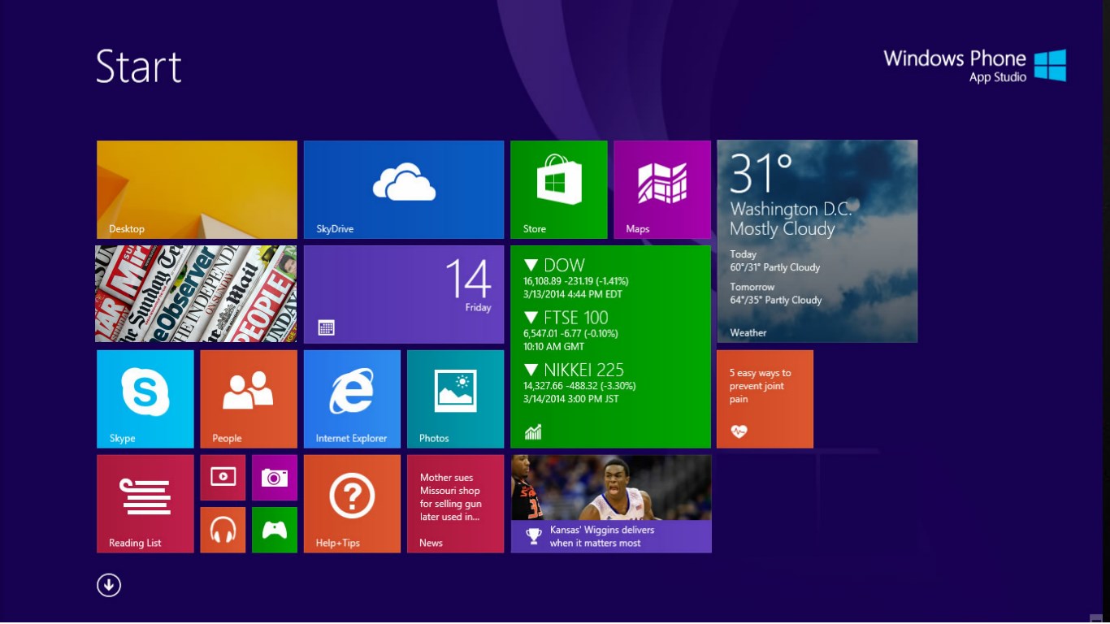
Task: Open the Sports tile about Kansas' Wiggins
Action: [611, 504]
